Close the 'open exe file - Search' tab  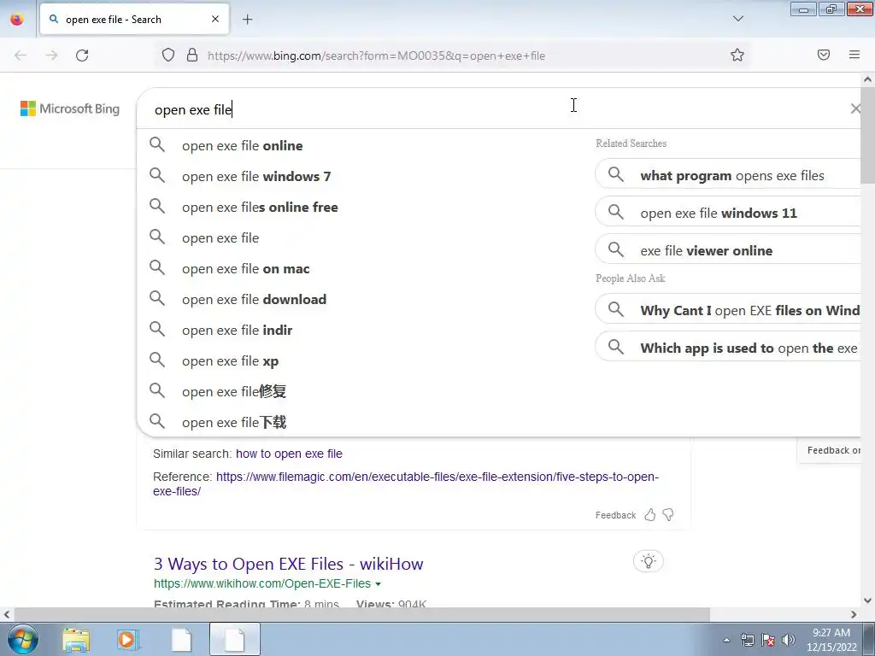click(215, 19)
